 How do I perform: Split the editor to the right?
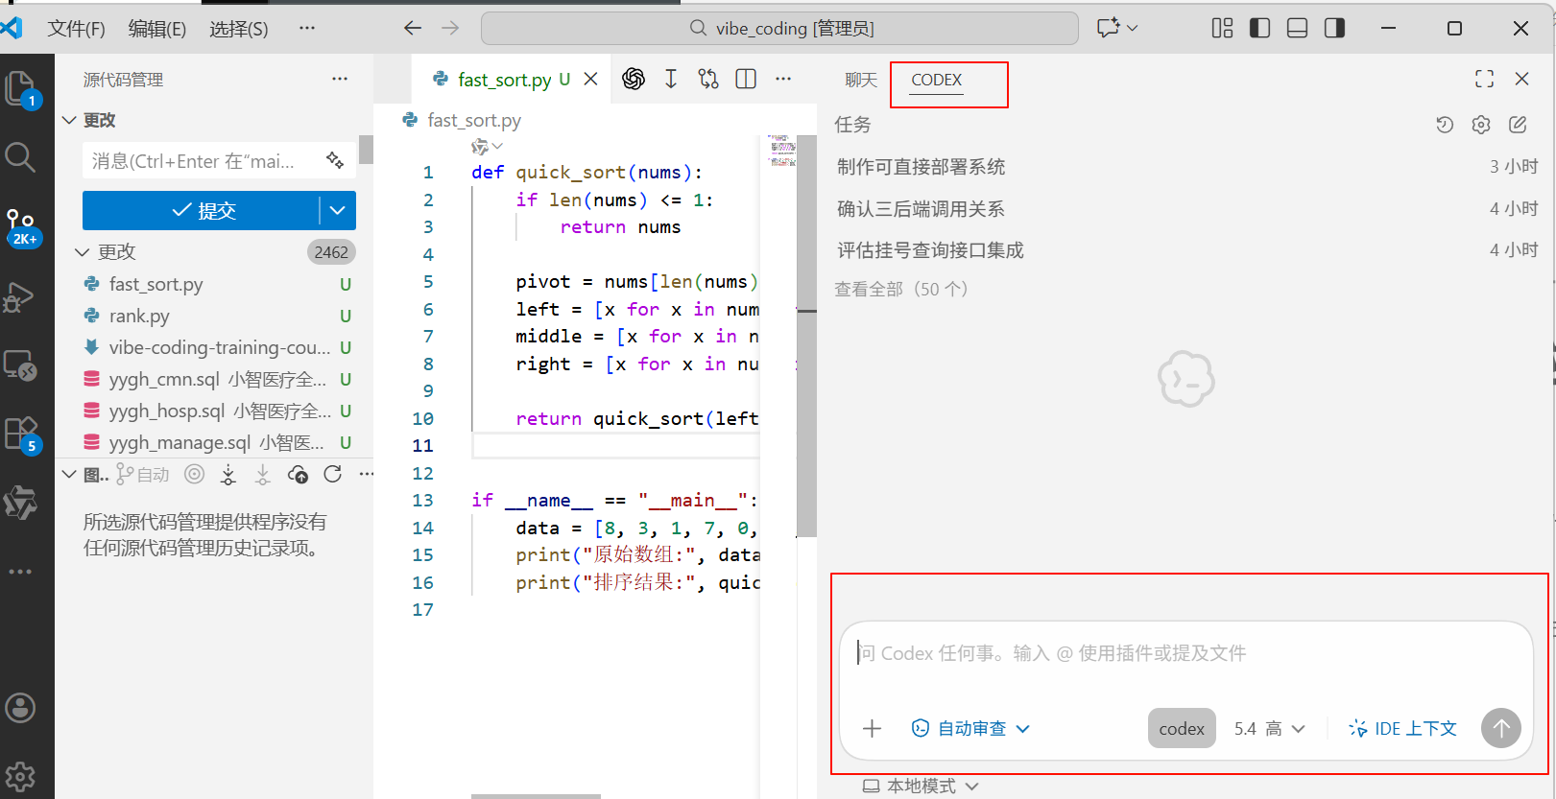[x=746, y=79]
